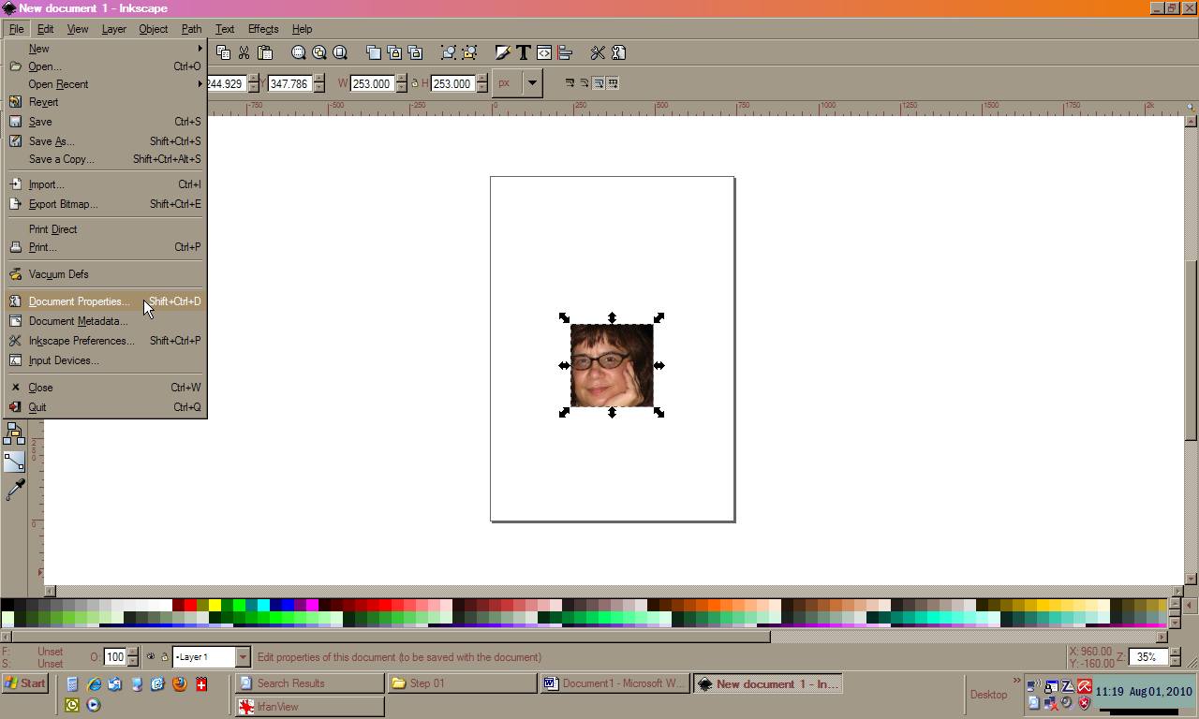Switch to Document1 Microsoft Word taskbar button

615,683
